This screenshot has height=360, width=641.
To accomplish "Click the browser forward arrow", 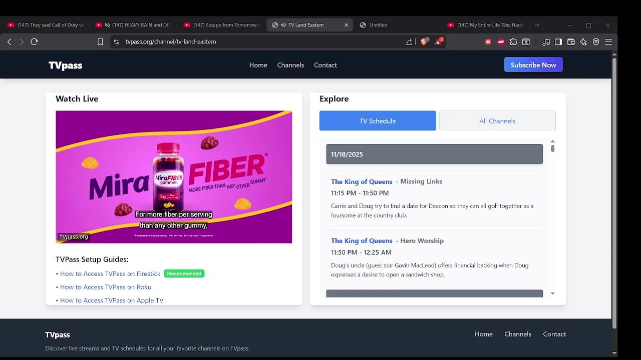I will [22, 42].
